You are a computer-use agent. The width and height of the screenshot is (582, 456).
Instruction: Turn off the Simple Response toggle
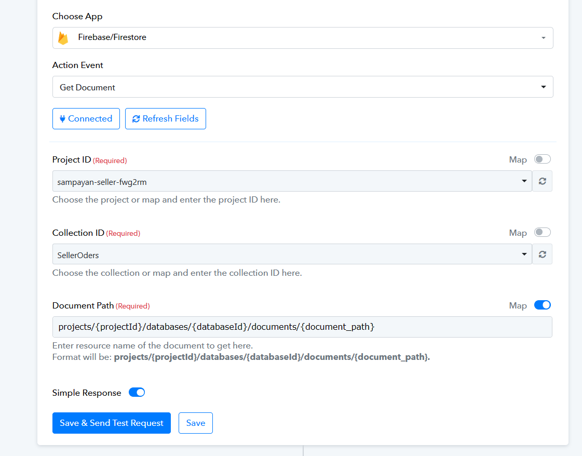pyautogui.click(x=137, y=393)
